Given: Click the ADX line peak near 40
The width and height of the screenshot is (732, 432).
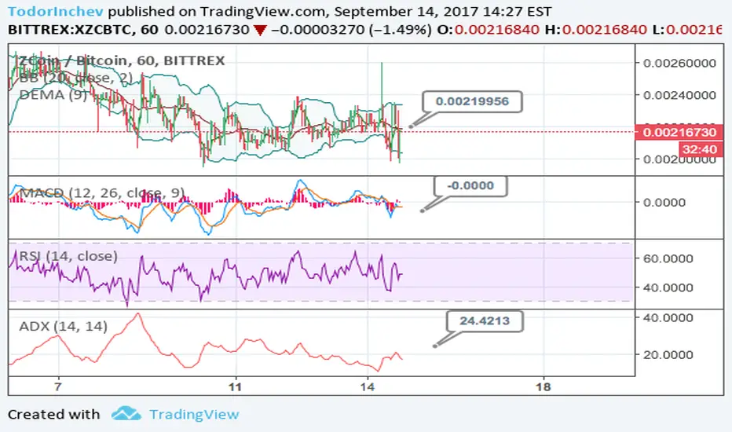Looking at the screenshot, I should coord(137,314).
